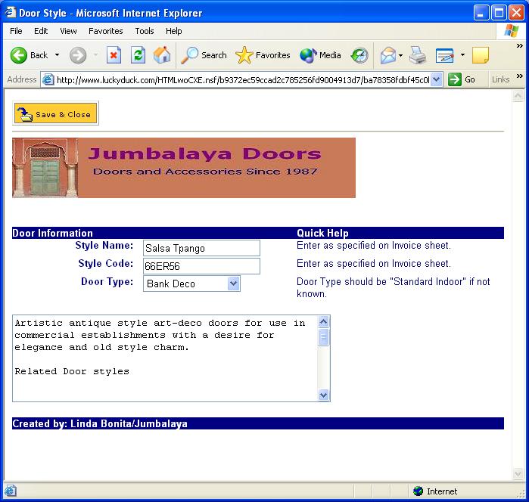The width and height of the screenshot is (529, 502).
Task: Click the Stop loading icon
Action: (x=114, y=55)
